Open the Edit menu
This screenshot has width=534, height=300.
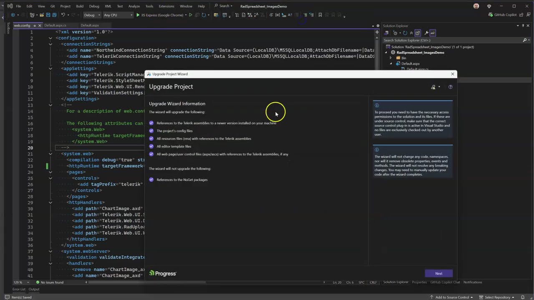(29, 6)
